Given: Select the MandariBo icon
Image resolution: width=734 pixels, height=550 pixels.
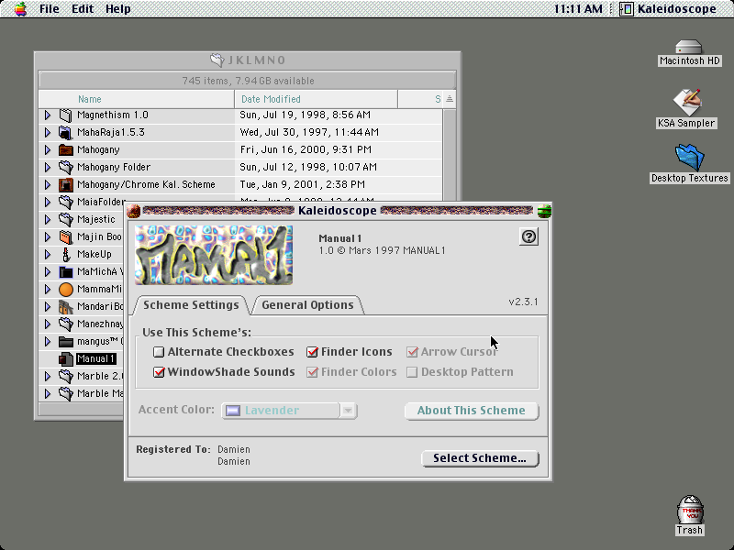Looking at the screenshot, I should pyautogui.click(x=66, y=307).
